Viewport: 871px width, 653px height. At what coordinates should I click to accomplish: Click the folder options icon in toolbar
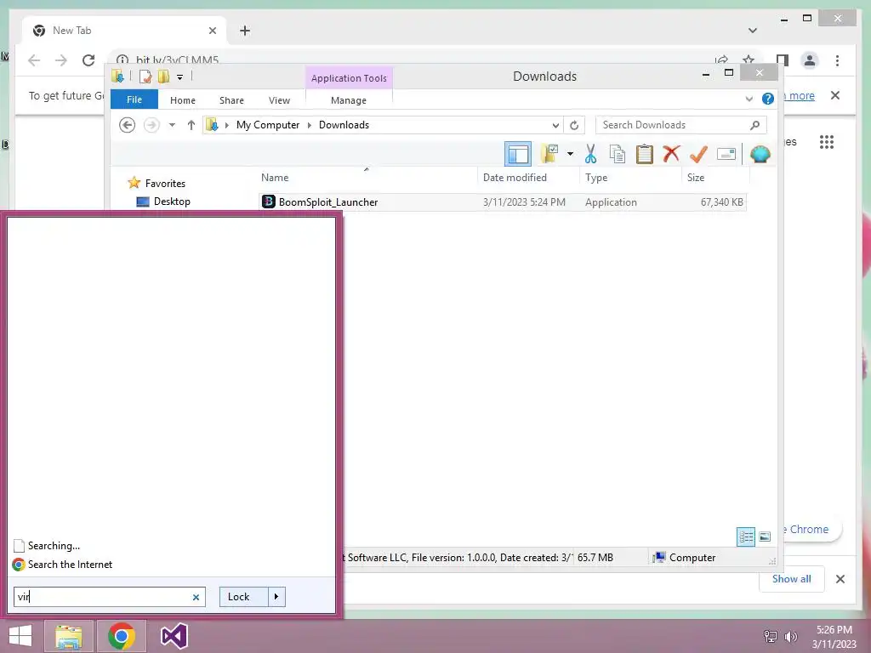tap(550, 154)
